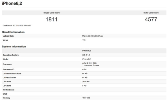This screenshot has width=167, height=102.
Task: Click the Views label
Action: pyautogui.click(x=5, y=40)
